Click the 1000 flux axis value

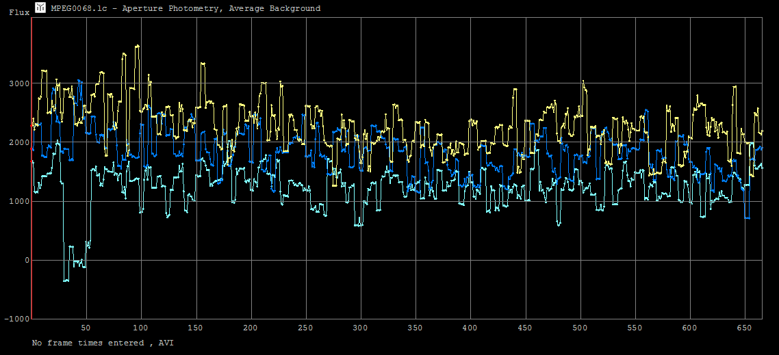pyautogui.click(x=21, y=202)
